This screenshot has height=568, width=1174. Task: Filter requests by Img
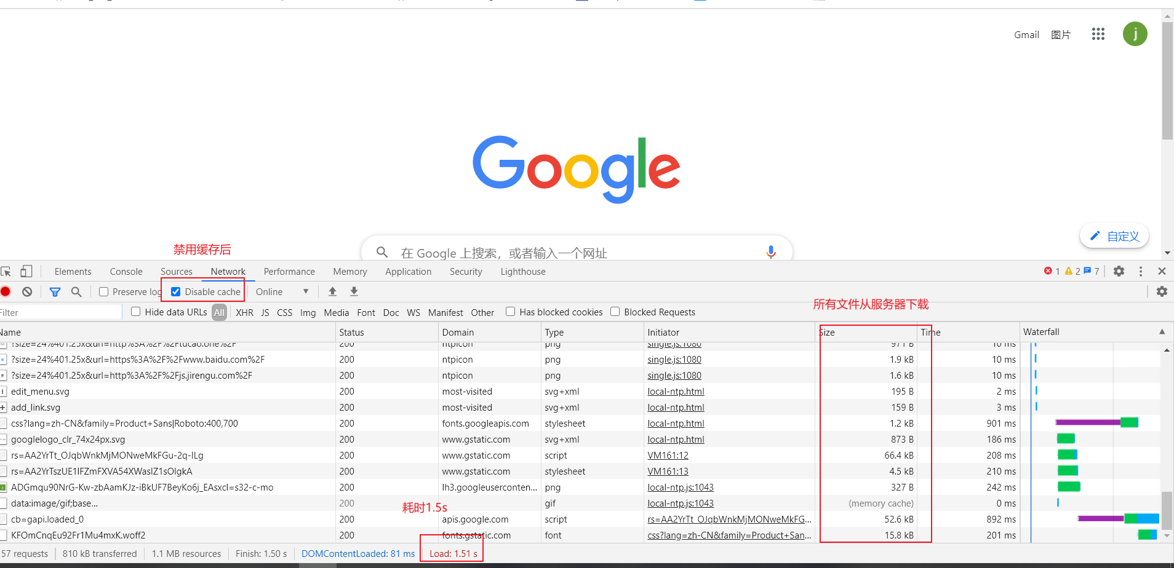(x=308, y=312)
